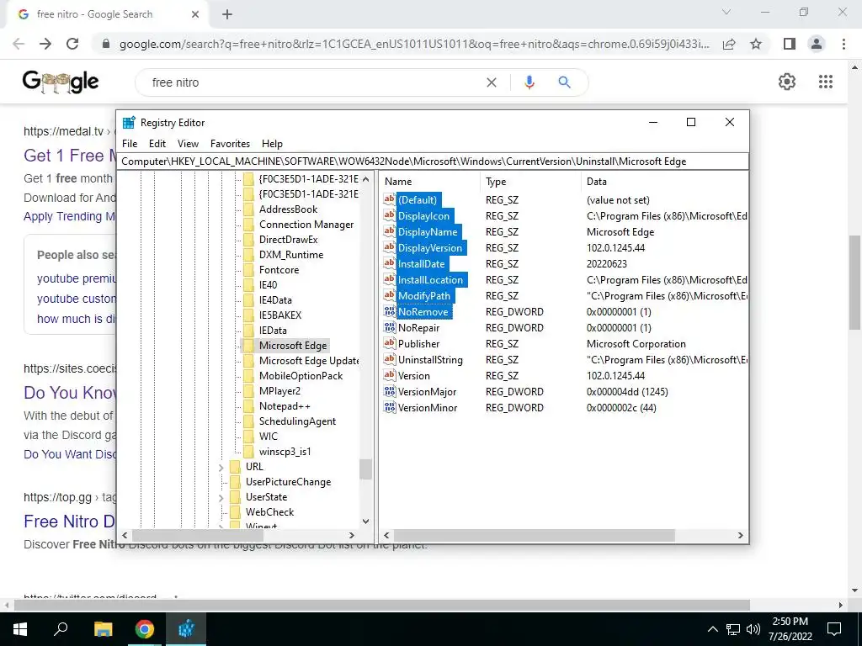Select the InstallDate value name
The width and height of the screenshot is (862, 646).
[x=421, y=263]
